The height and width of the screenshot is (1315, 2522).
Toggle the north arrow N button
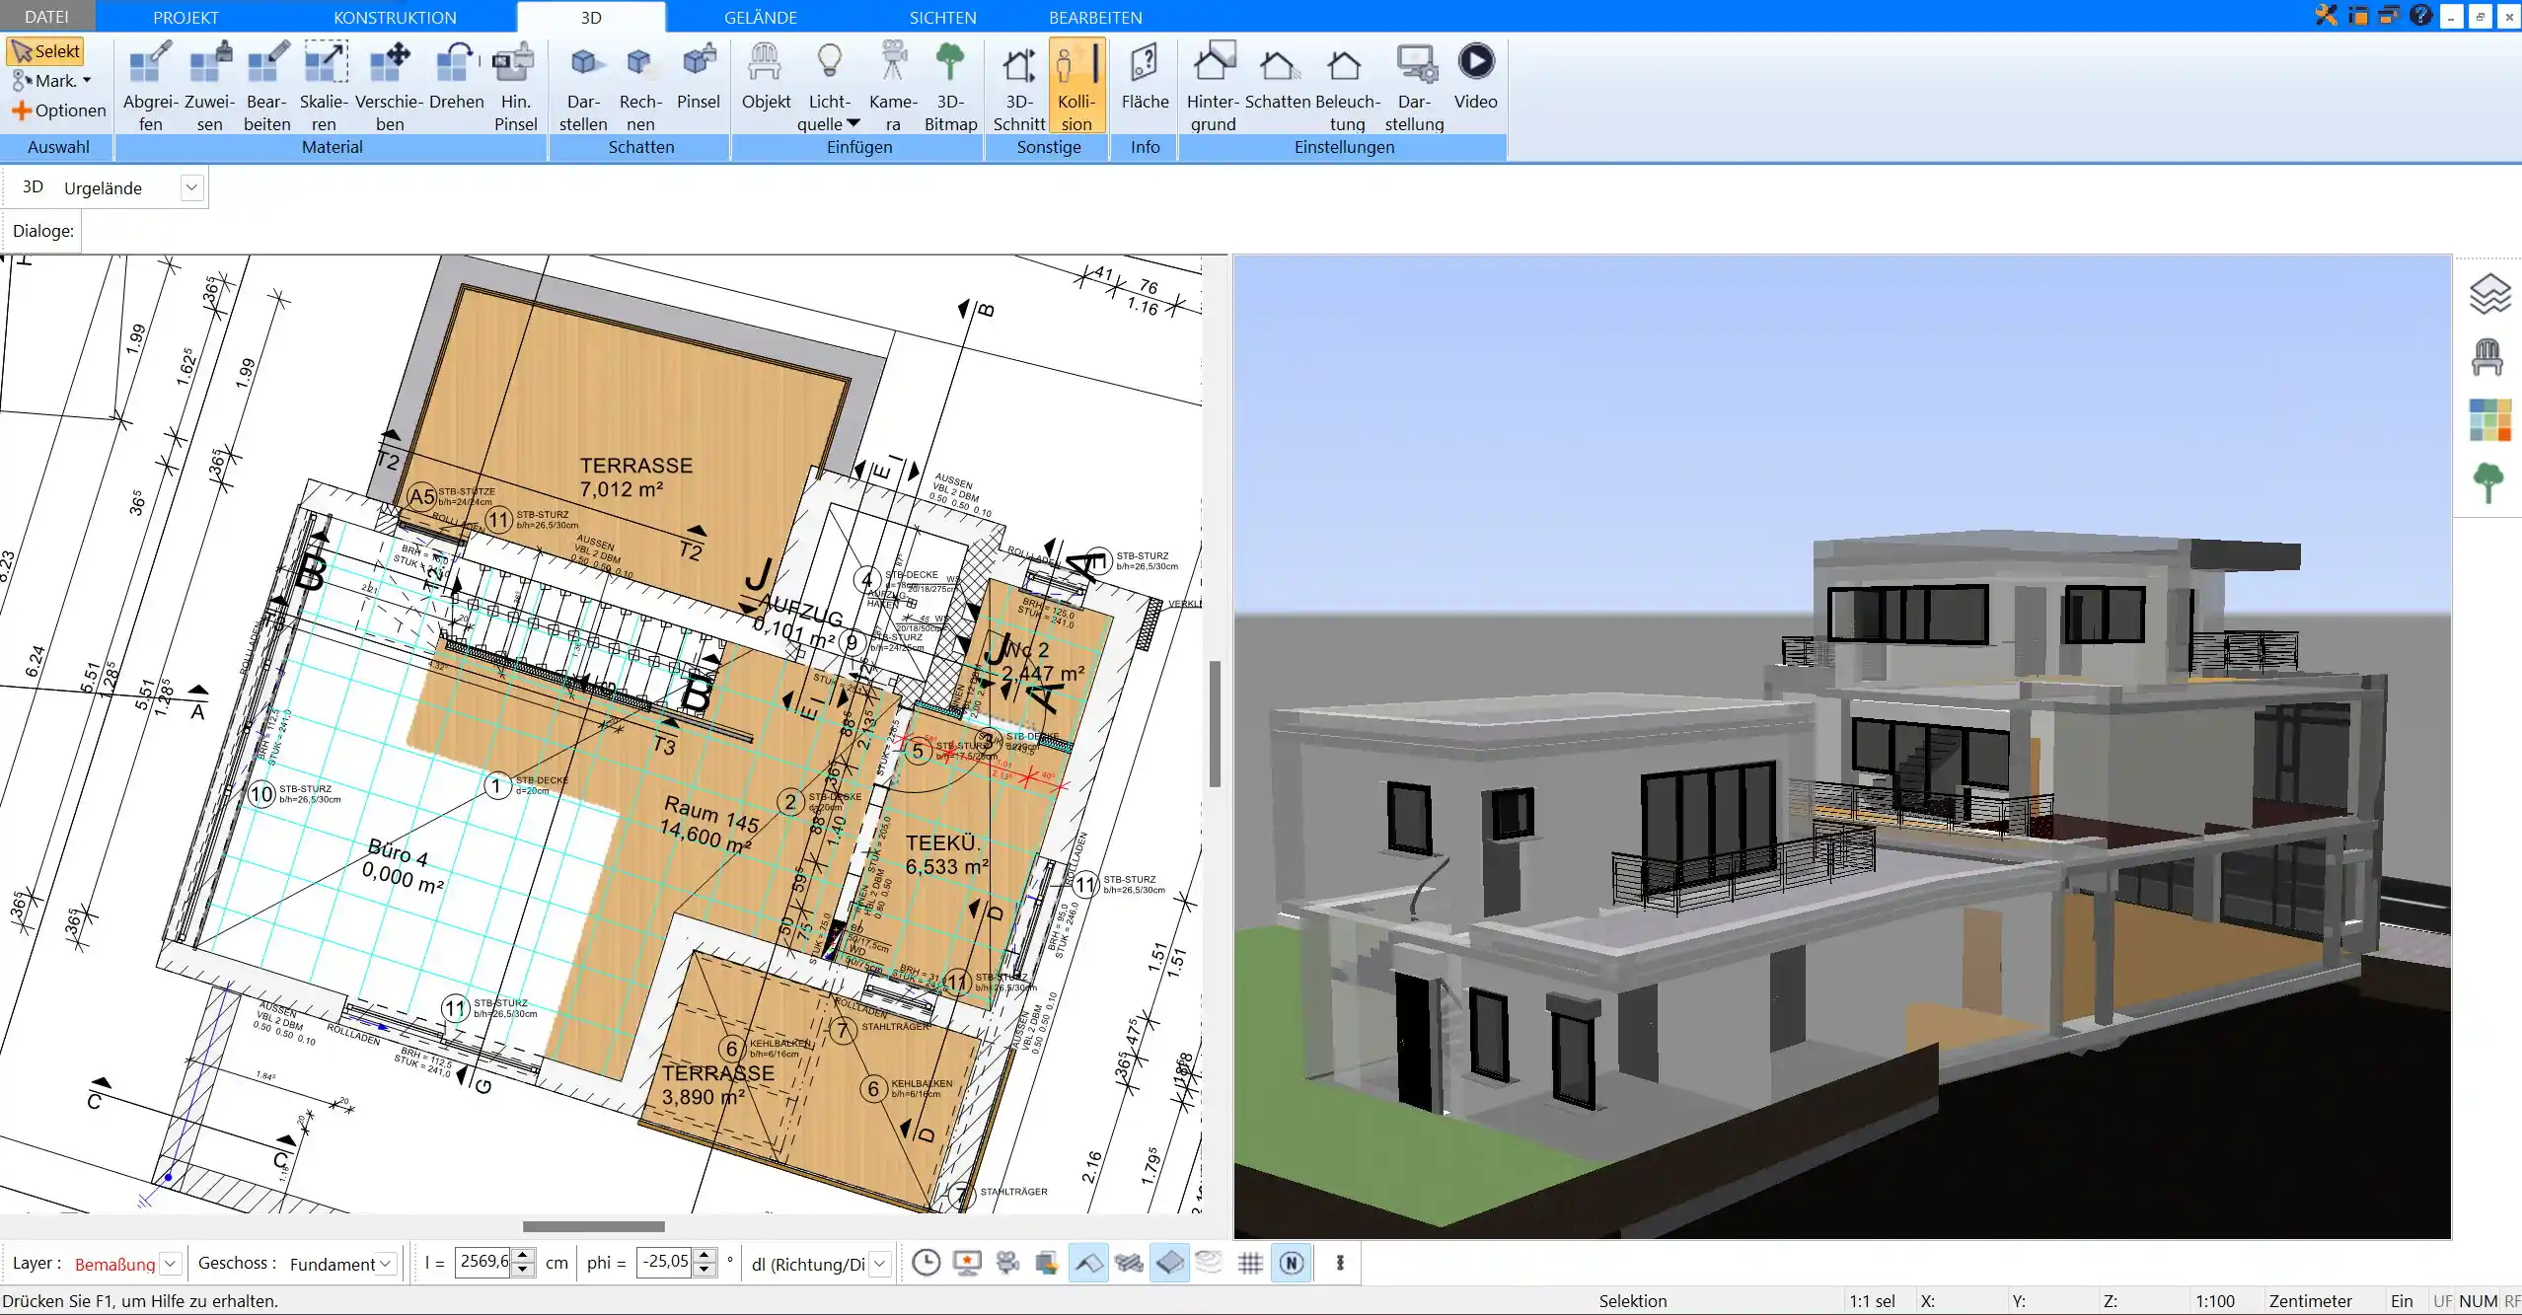coord(1292,1263)
